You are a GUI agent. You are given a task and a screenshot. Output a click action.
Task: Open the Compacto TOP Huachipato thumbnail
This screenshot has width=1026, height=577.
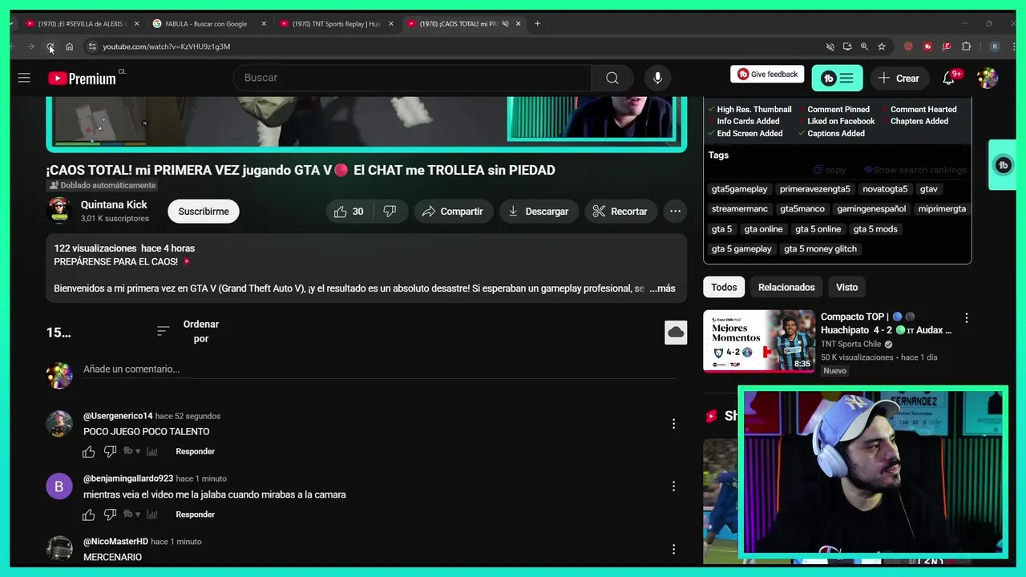tap(758, 341)
